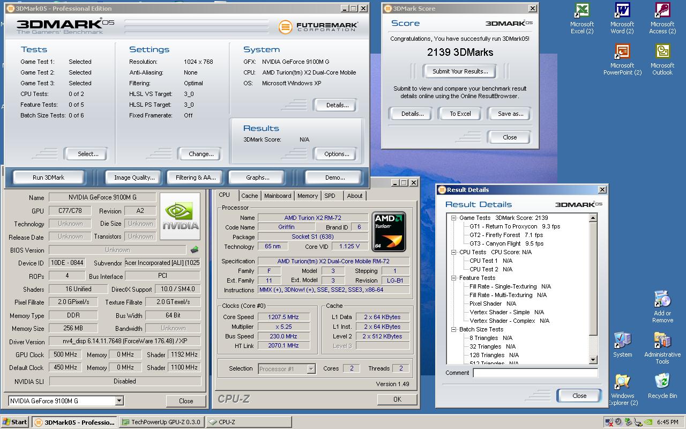Click Close button in GPU-Z
The image size is (686, 429).
coord(186,401)
